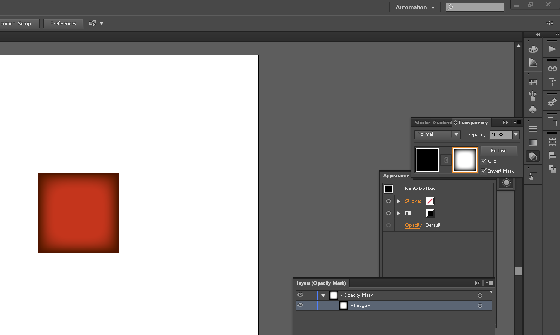Open the Swatches panel grid icon
560x335 pixels.
click(x=533, y=83)
